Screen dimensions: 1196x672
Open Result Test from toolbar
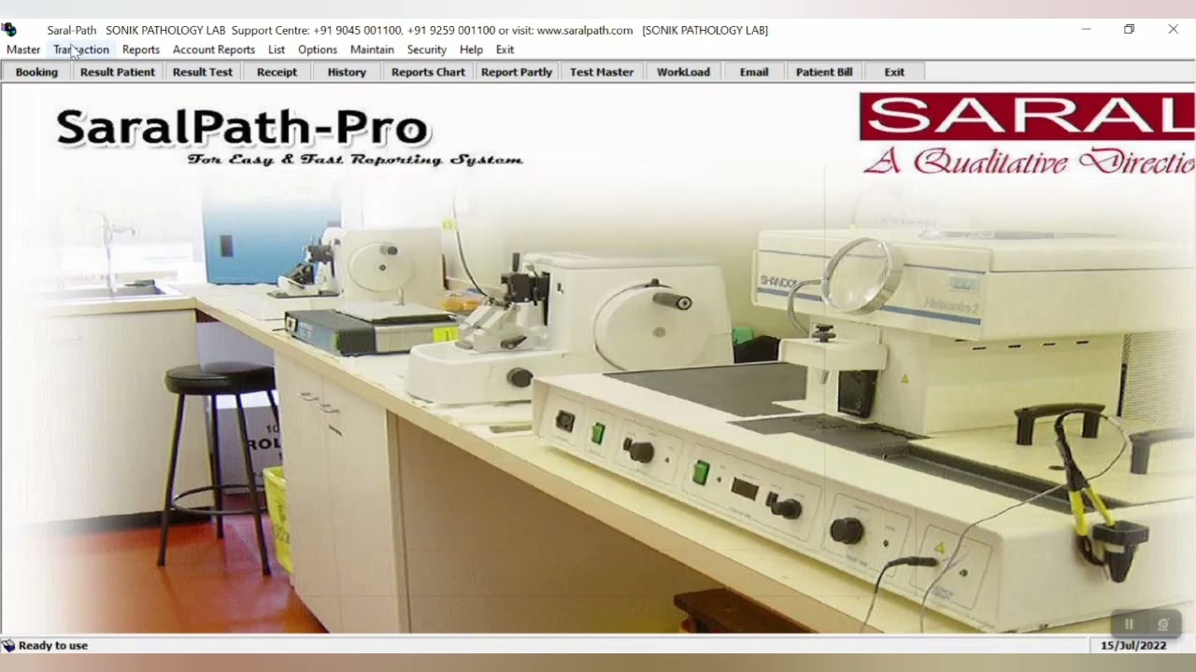tap(203, 72)
